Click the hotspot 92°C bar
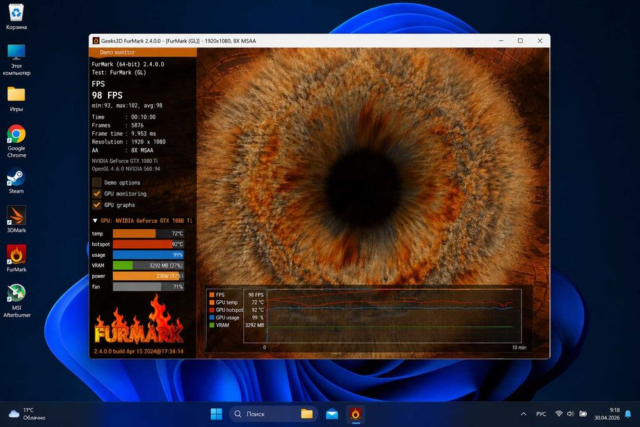 coord(148,244)
